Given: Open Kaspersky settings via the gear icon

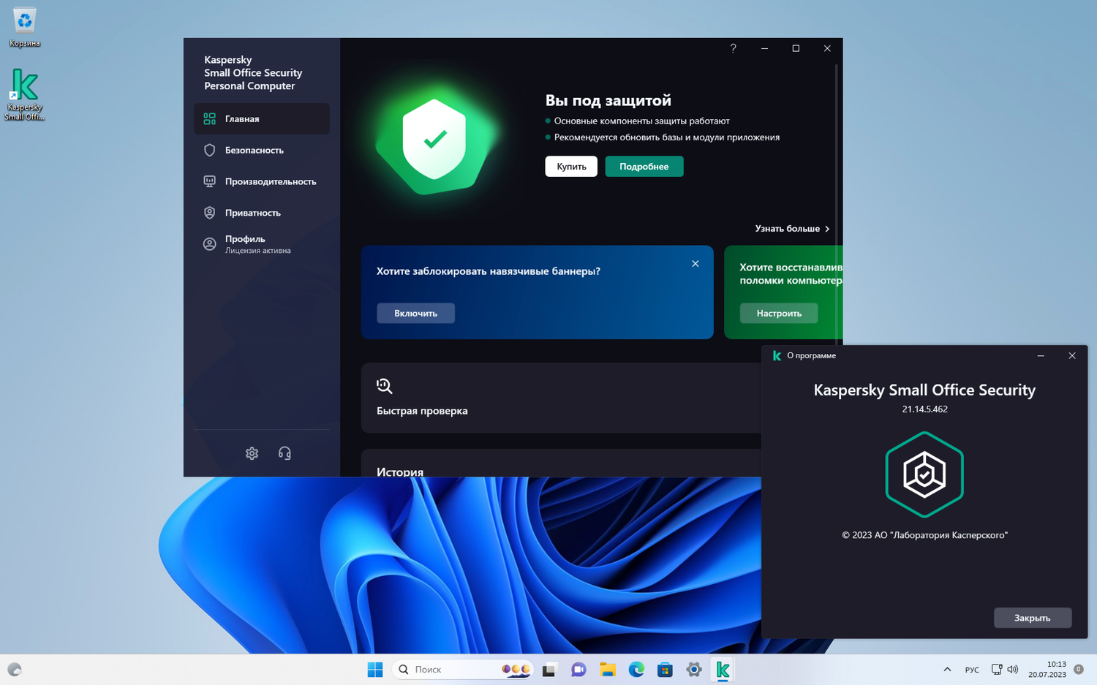Looking at the screenshot, I should tap(252, 453).
